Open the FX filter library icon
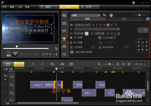The image size is (151, 106). click(x=64, y=54)
